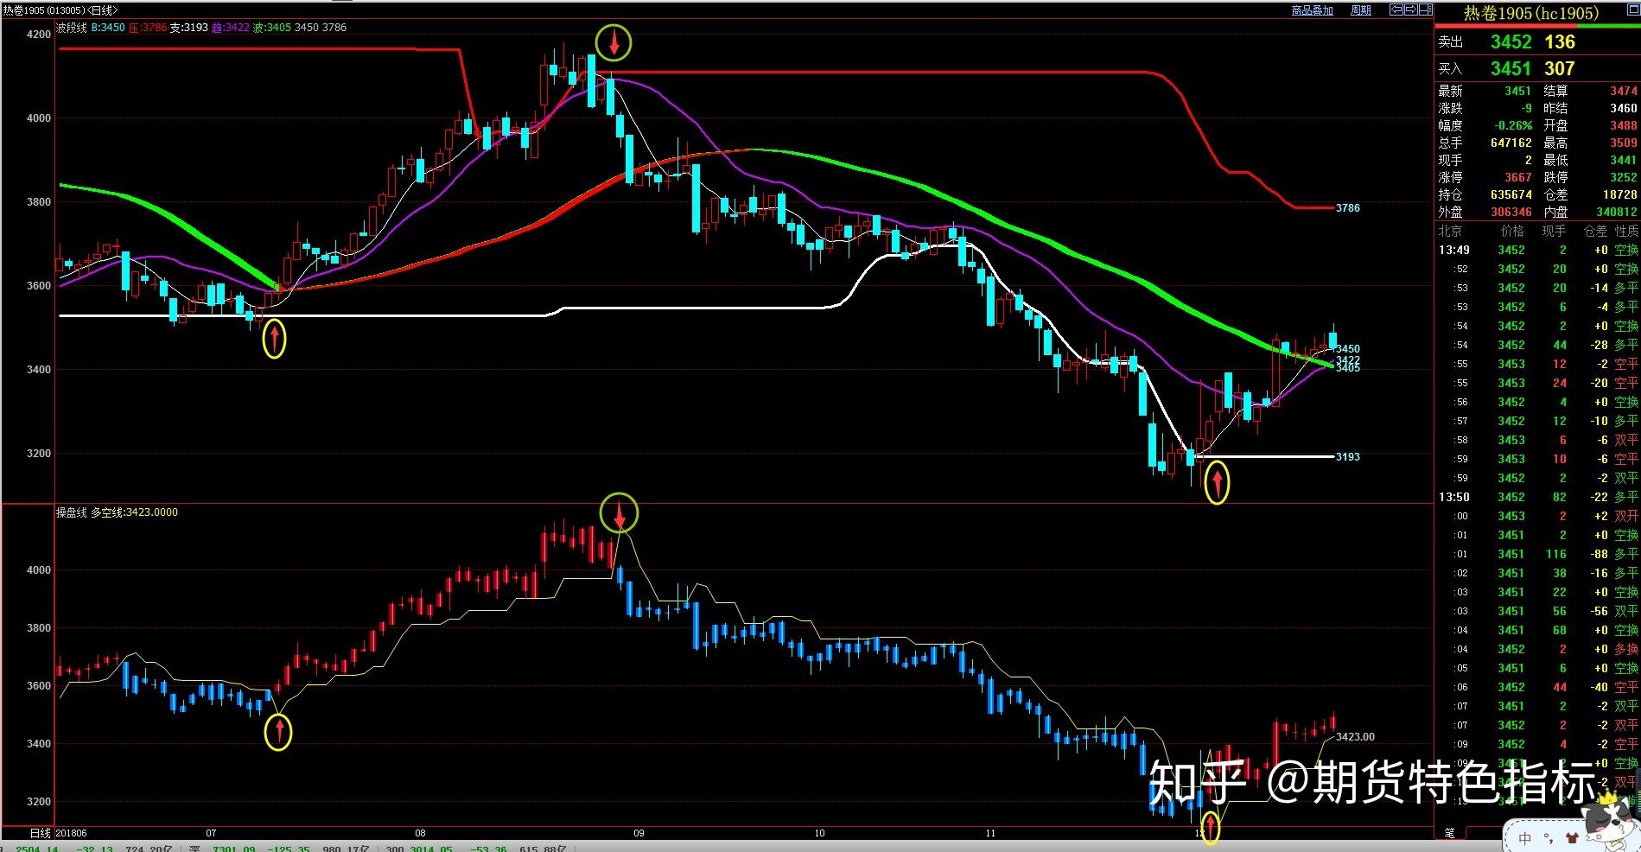Click the 日线 period label
Screen dimensions: 1641x852
[x=41, y=834]
